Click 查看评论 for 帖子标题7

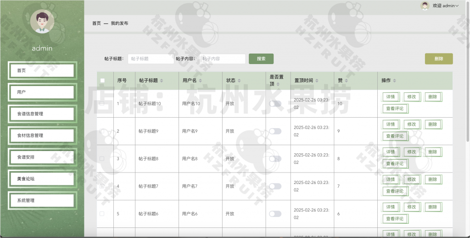pos(395,191)
